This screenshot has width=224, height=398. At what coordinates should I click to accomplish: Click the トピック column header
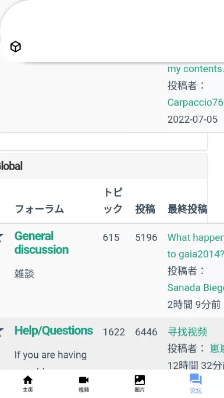(x=113, y=201)
